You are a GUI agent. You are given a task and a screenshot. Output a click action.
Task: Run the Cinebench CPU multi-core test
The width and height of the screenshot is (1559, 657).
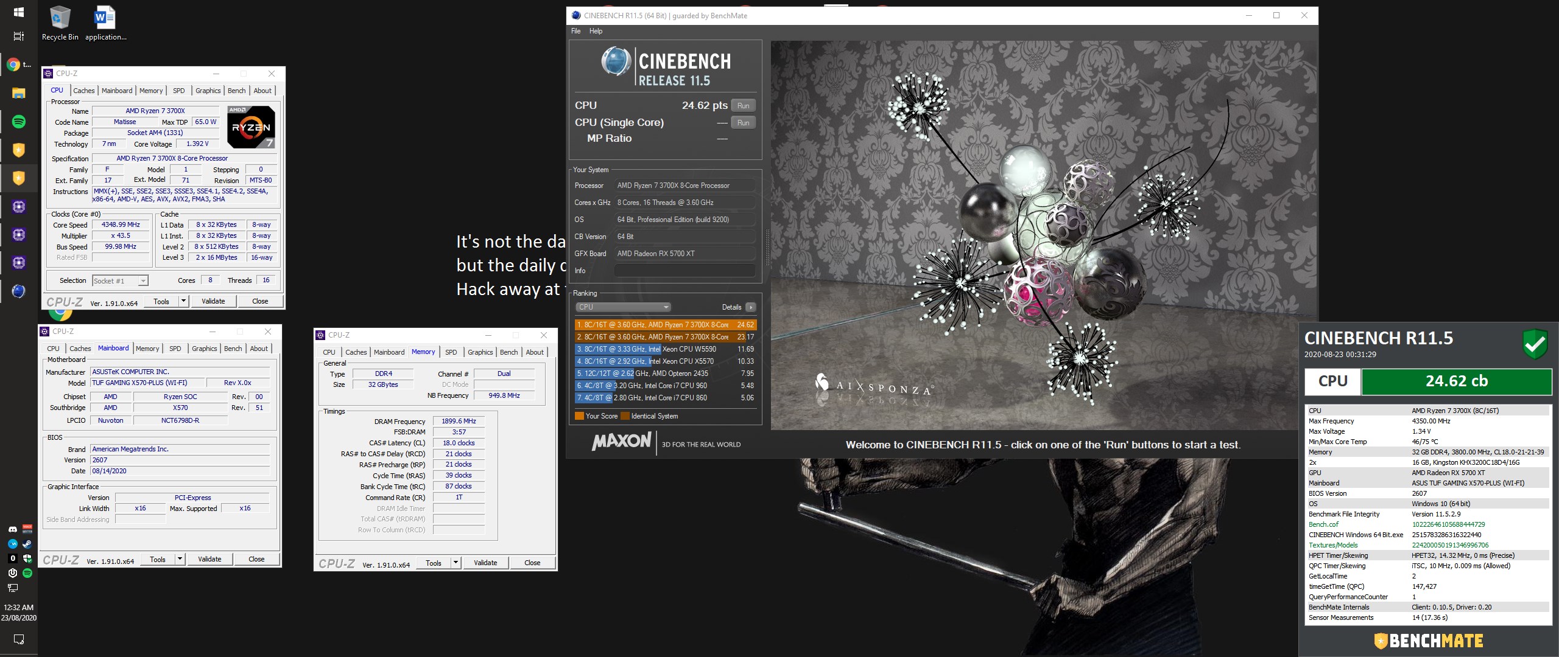click(x=743, y=106)
